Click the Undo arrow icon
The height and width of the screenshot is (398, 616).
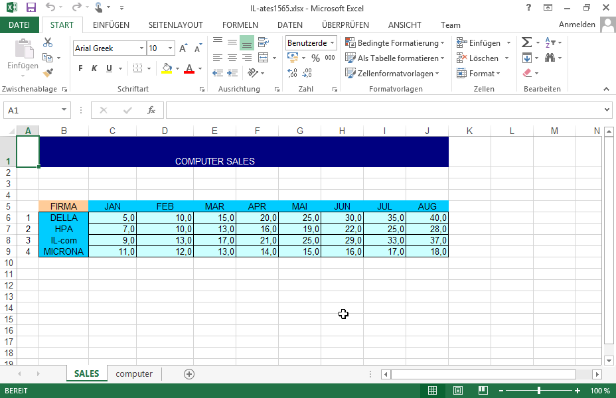pos(50,7)
